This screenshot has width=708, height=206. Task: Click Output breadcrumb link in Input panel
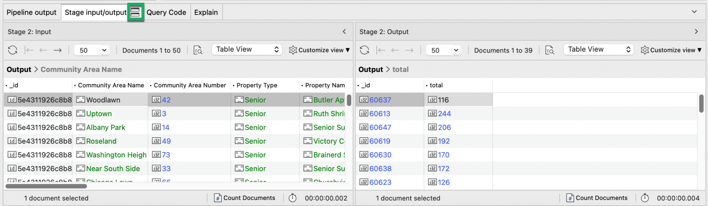[x=18, y=70]
